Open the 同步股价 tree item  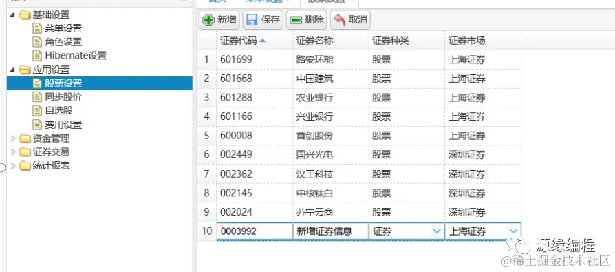[63, 97]
